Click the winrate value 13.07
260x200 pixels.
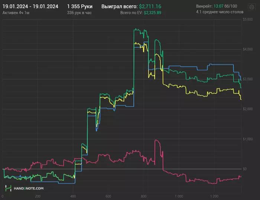(218, 6)
